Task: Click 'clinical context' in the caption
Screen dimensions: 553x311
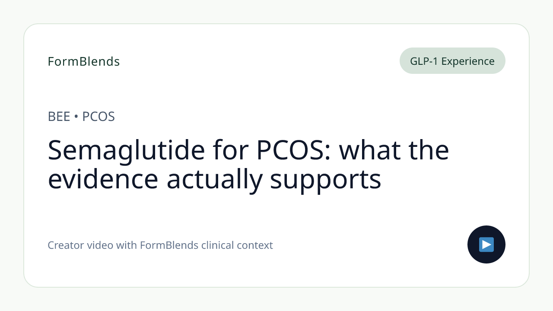Action: [x=237, y=245]
